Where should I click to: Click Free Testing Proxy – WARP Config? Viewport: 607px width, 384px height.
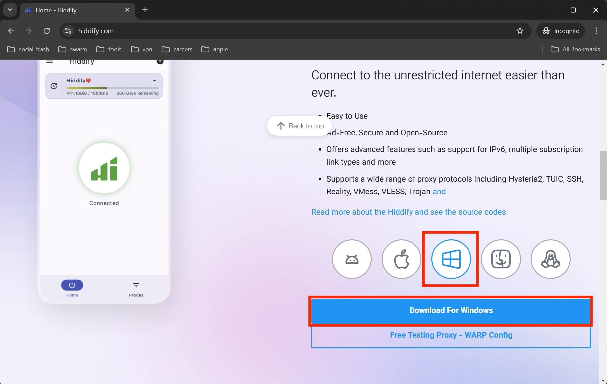pos(451,335)
